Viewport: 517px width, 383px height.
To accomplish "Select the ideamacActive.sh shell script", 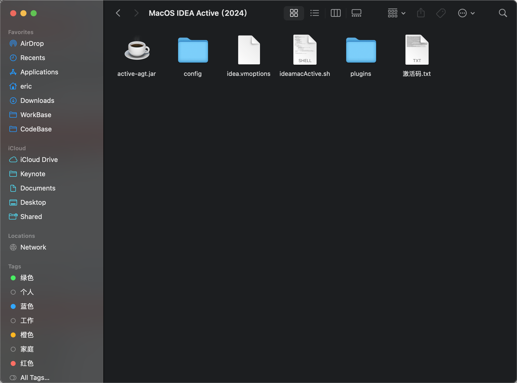I will point(305,50).
